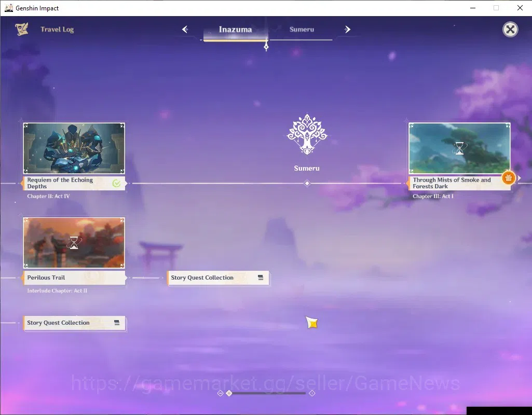Viewport: 532px width, 415px height.
Task: Open Story Quest Collection beside Perilous Trail
Action: click(x=219, y=278)
